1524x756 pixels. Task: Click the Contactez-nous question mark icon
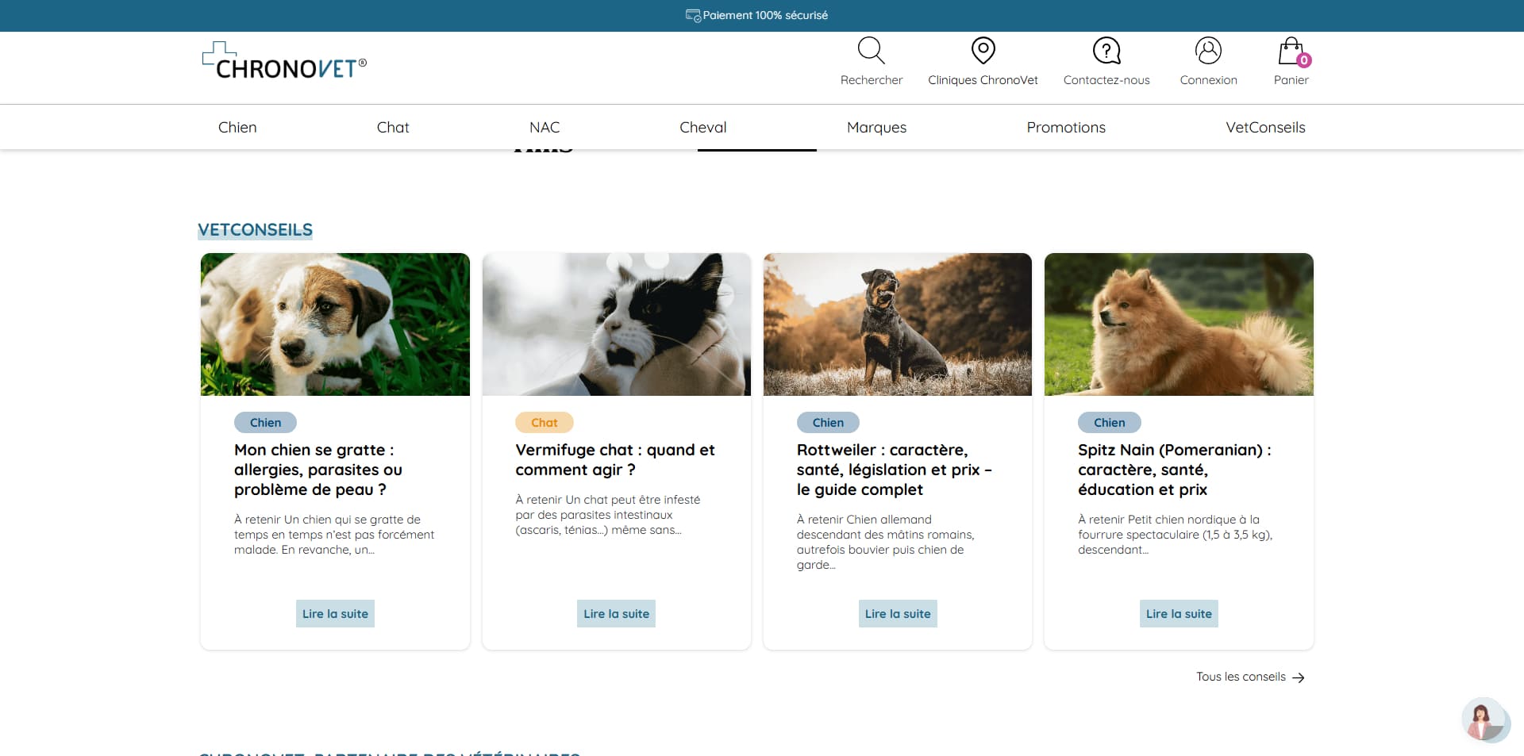(x=1106, y=50)
